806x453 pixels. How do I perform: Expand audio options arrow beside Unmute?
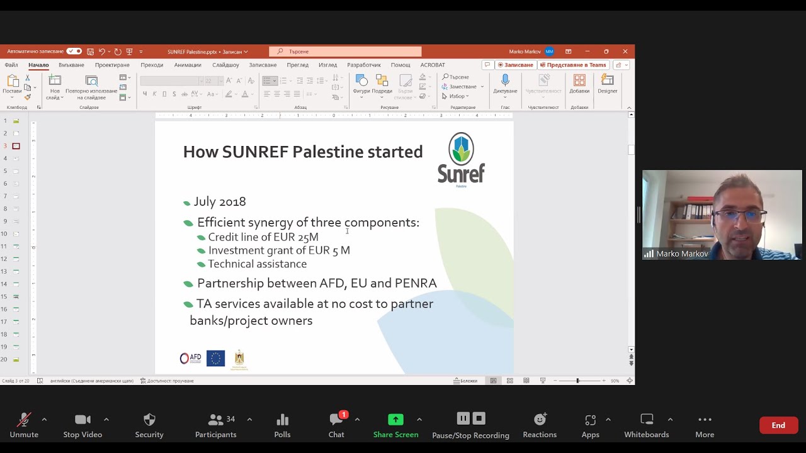[44, 419]
